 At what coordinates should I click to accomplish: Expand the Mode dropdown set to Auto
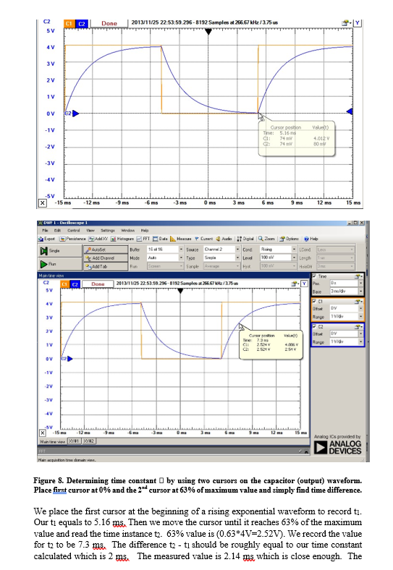point(181,258)
